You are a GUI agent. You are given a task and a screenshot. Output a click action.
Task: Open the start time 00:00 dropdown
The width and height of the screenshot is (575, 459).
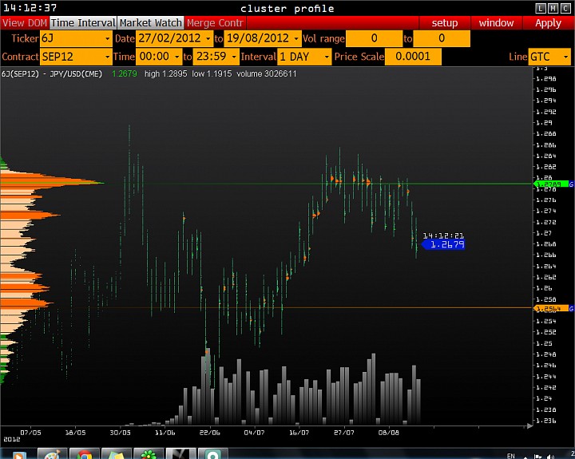point(177,57)
